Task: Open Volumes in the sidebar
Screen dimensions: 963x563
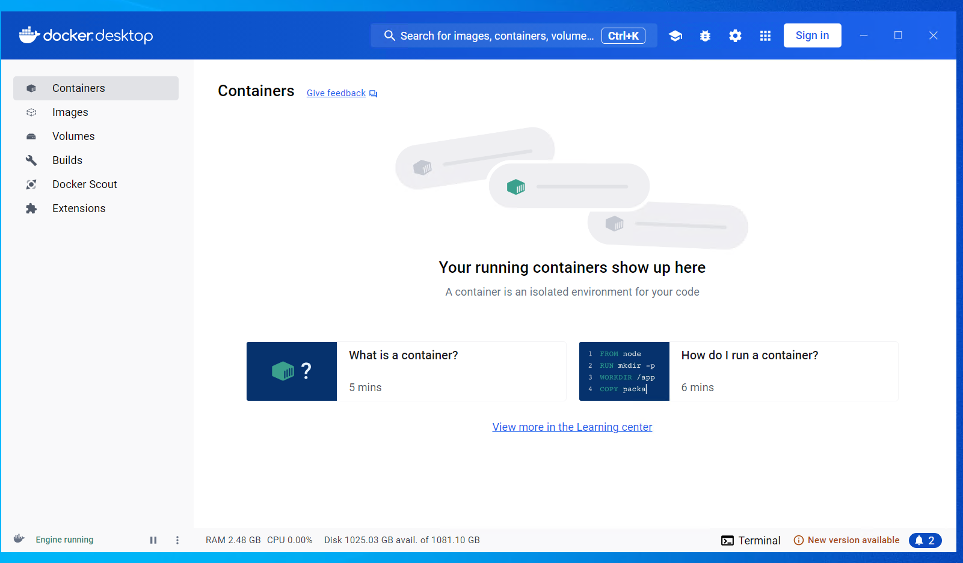Action: 96,136
